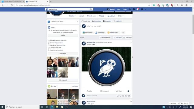Viewport: 194px width, 109px height.
Task: Share the profile picture post
Action: 119,91
